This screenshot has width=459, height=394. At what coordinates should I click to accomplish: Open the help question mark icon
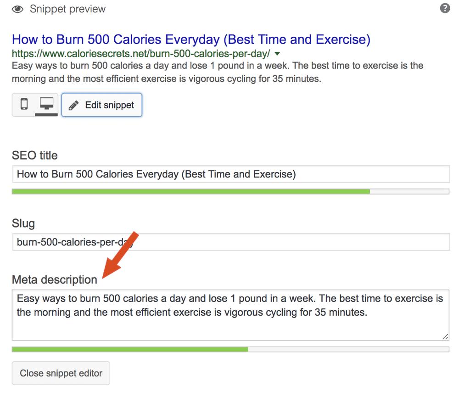(445, 8)
